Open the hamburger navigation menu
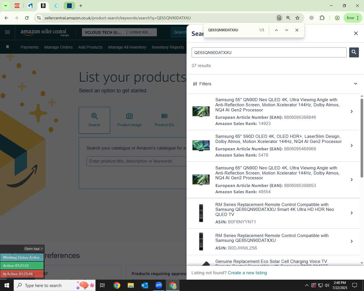Image resolution: width=364 pixels, height=291 pixels. 7,32
